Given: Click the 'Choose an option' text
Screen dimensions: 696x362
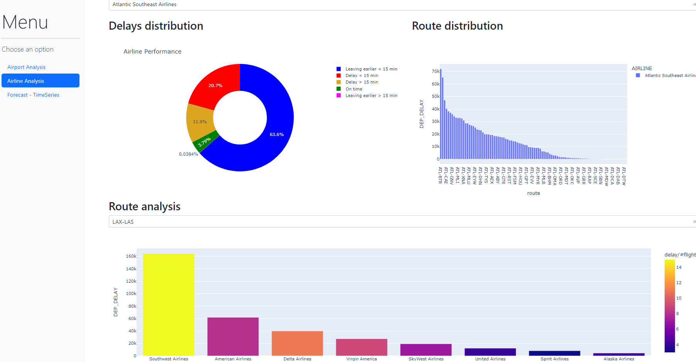Looking at the screenshot, I should coord(28,49).
